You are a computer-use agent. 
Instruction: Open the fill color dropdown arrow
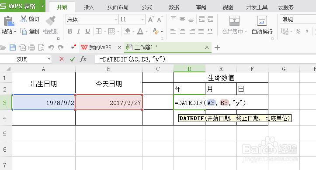click(133, 31)
